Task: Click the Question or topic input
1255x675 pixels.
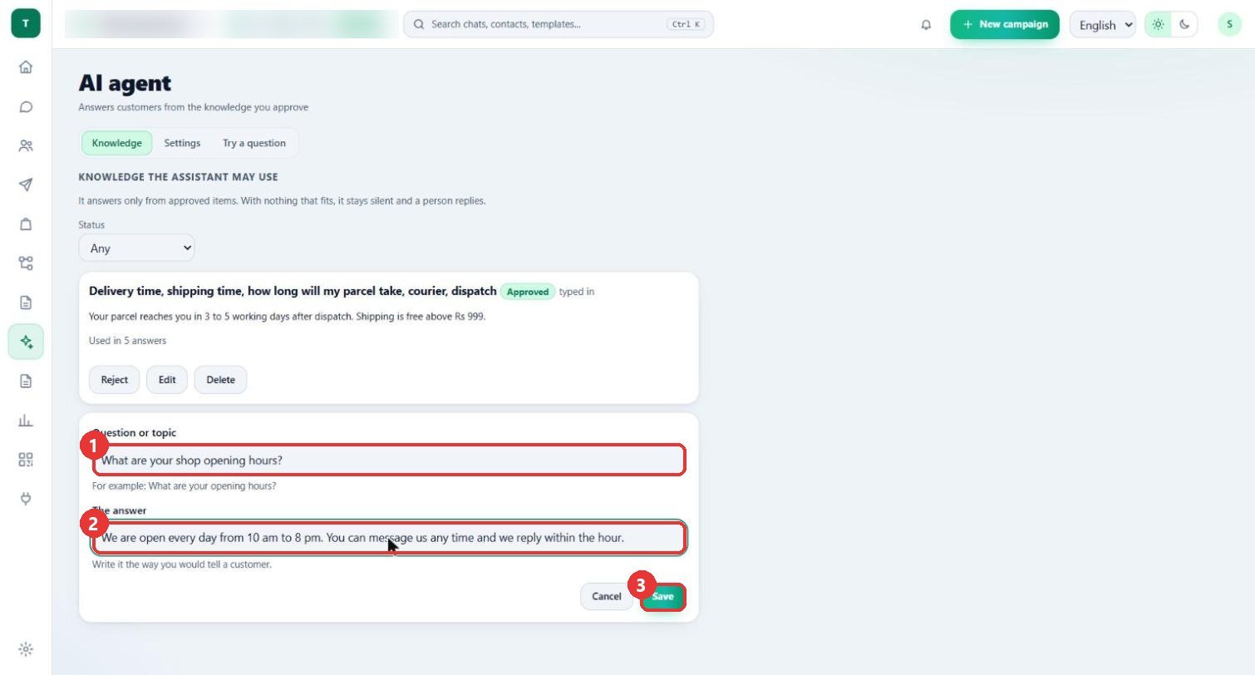Action: [389, 461]
